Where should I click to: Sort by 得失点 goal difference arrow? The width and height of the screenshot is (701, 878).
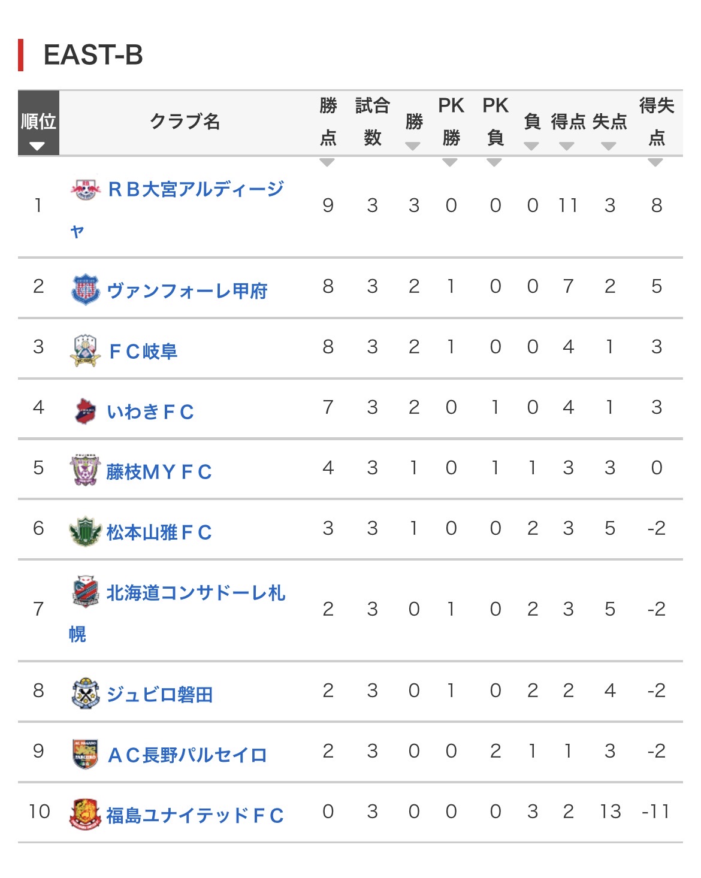655,162
